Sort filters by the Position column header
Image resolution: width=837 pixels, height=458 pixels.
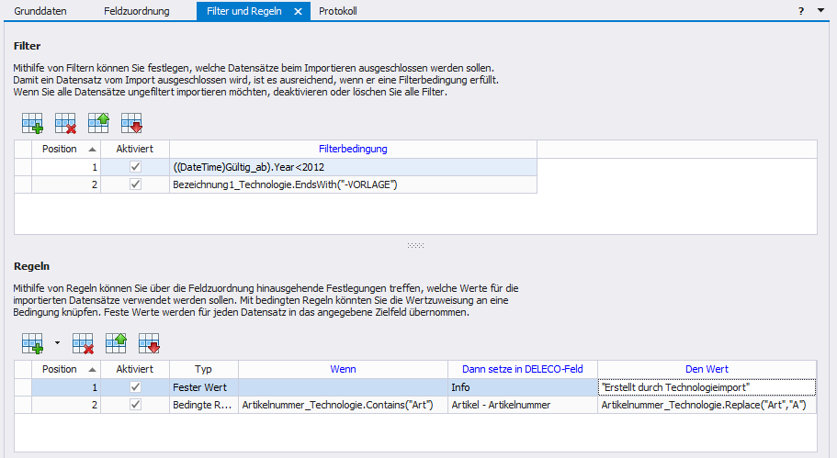(x=66, y=149)
